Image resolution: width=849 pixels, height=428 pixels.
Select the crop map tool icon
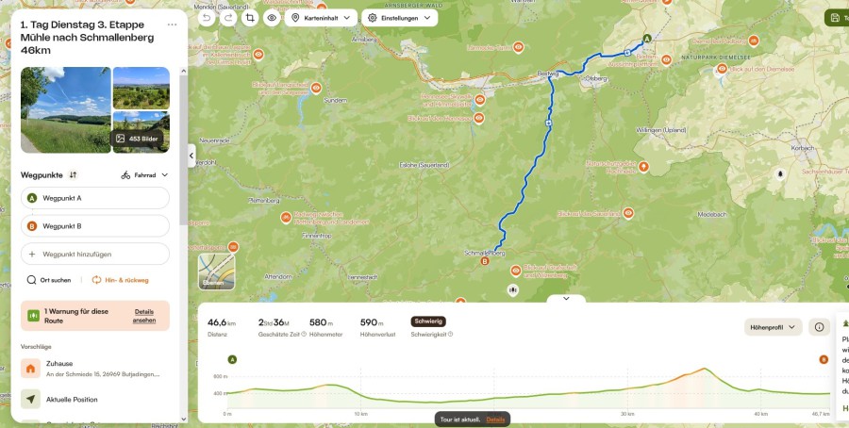point(250,18)
